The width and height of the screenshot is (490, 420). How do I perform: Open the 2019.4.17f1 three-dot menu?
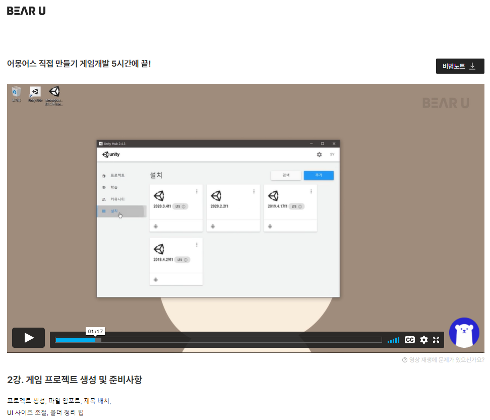311,191
